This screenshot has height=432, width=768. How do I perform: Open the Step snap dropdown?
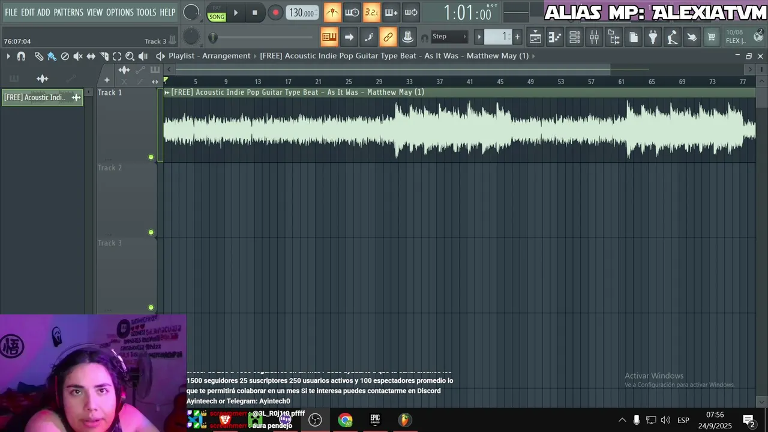[x=449, y=37]
